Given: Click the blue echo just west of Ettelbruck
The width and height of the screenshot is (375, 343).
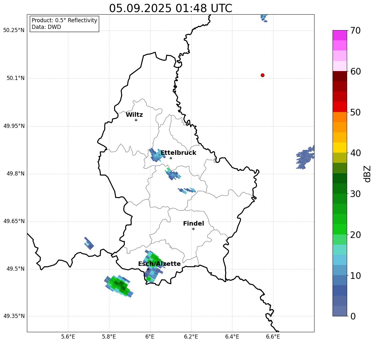Looking at the screenshot, I should click(157, 155).
